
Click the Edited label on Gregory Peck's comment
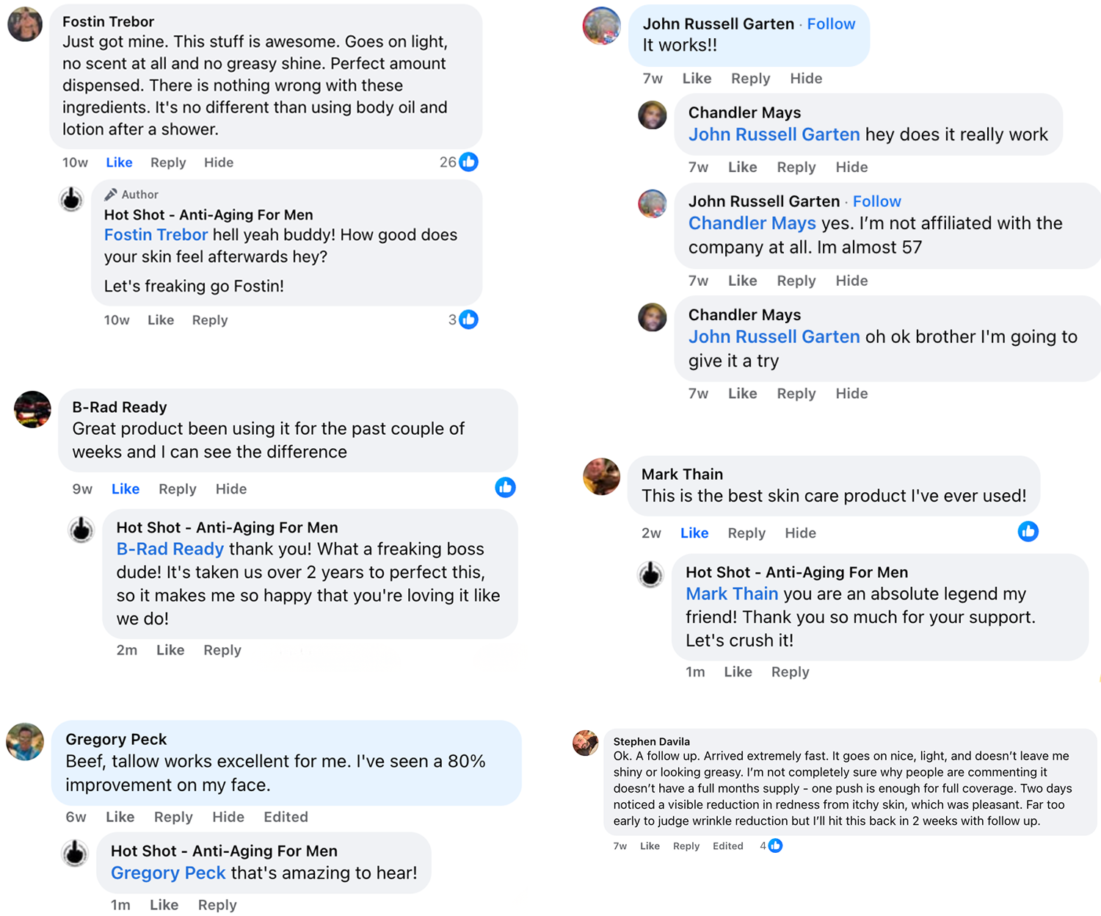(x=286, y=817)
